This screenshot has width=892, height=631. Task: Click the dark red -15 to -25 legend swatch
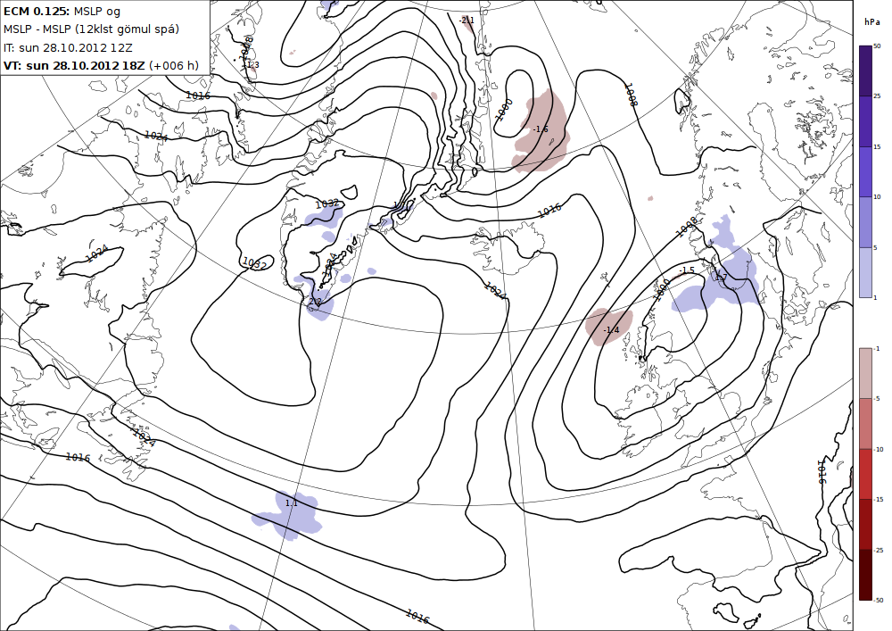tap(865, 524)
